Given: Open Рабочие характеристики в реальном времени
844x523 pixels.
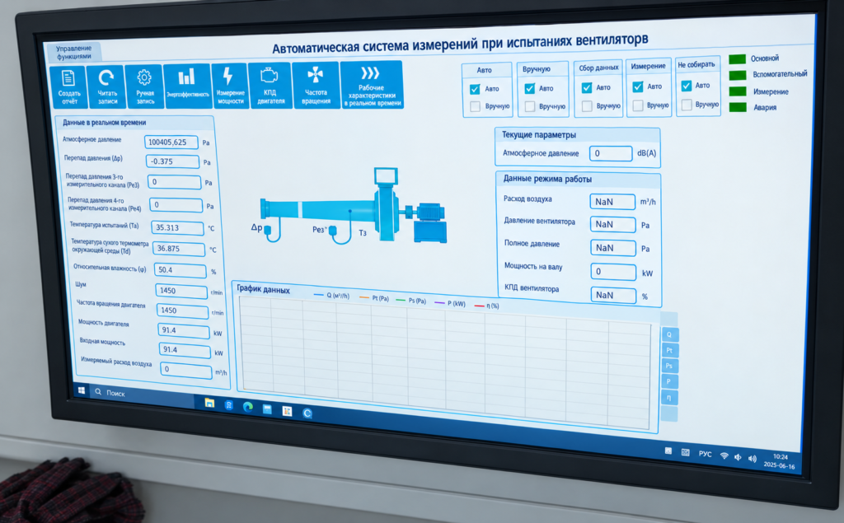Looking at the screenshot, I should click(x=372, y=85).
